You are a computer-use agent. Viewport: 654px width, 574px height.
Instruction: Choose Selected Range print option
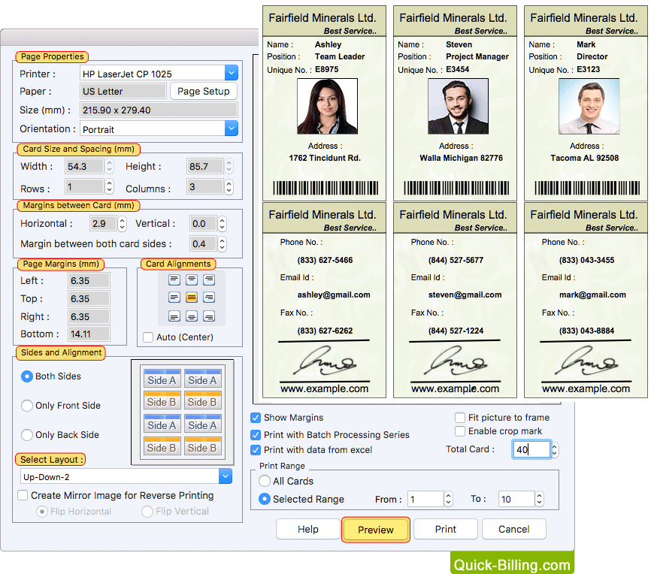265,499
